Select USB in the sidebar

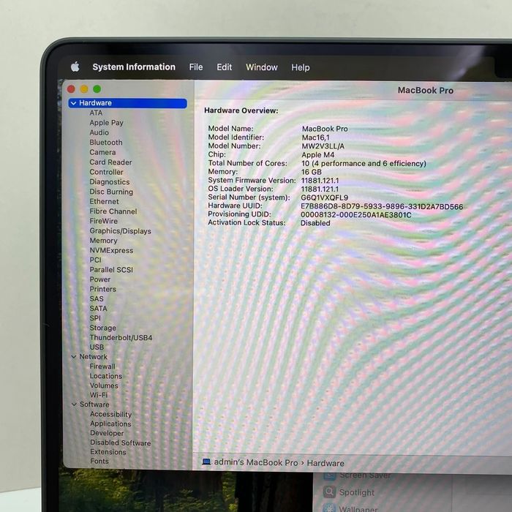pyautogui.click(x=97, y=347)
